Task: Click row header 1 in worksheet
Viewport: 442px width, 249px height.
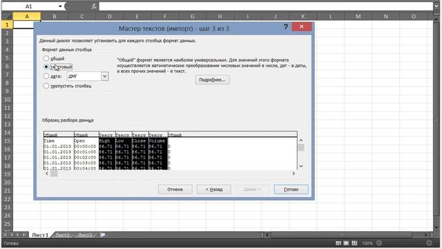Action: click(x=8, y=25)
